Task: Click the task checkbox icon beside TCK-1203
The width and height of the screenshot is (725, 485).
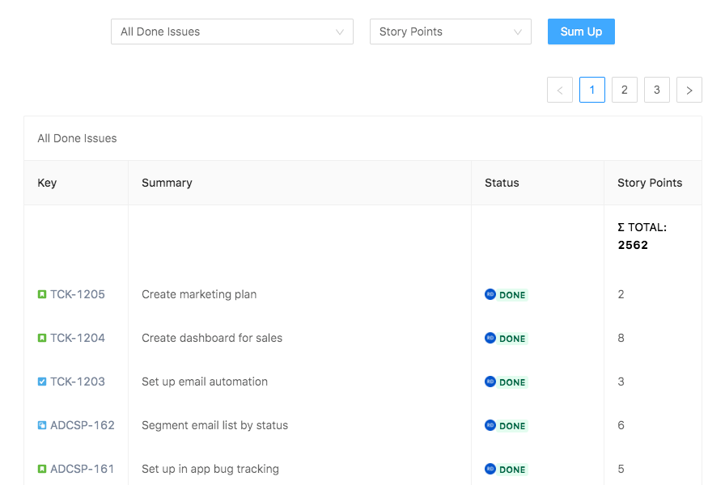Action: [x=42, y=382]
